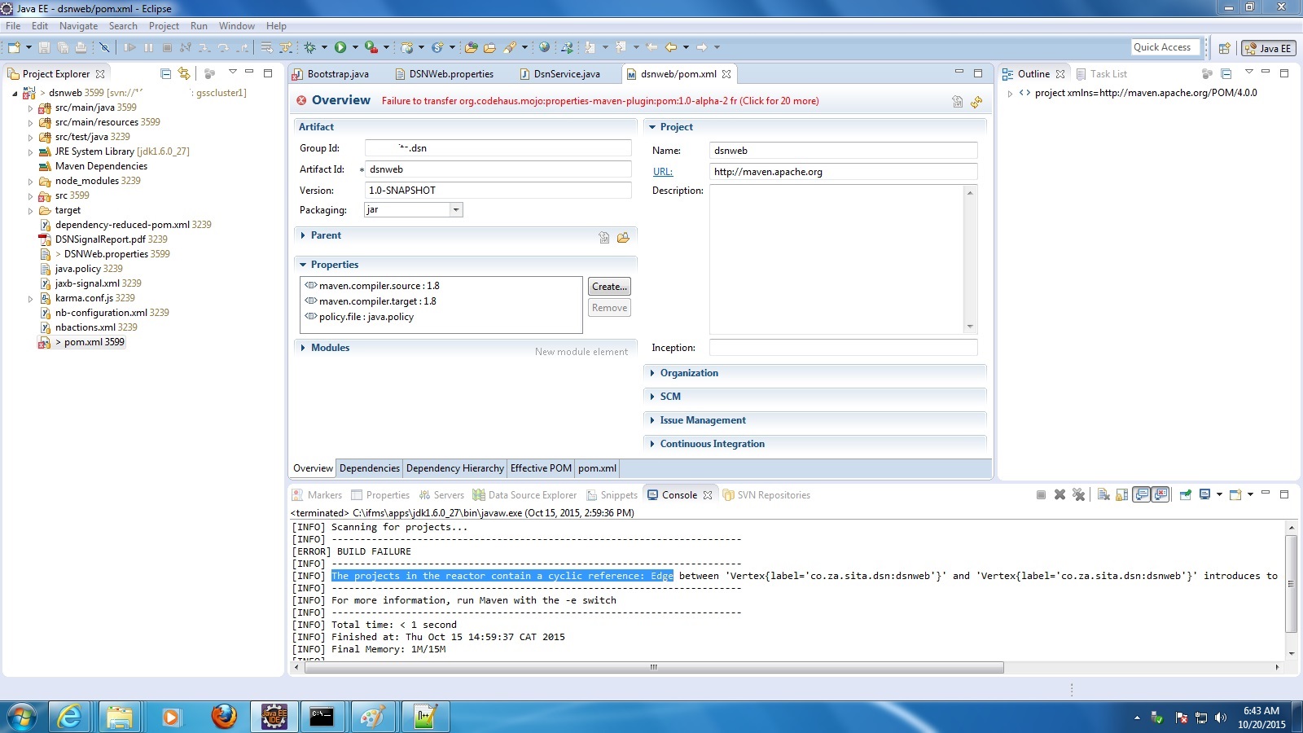Click the Select Parent icon in Parent section
The height and width of the screenshot is (733, 1303).
point(603,237)
